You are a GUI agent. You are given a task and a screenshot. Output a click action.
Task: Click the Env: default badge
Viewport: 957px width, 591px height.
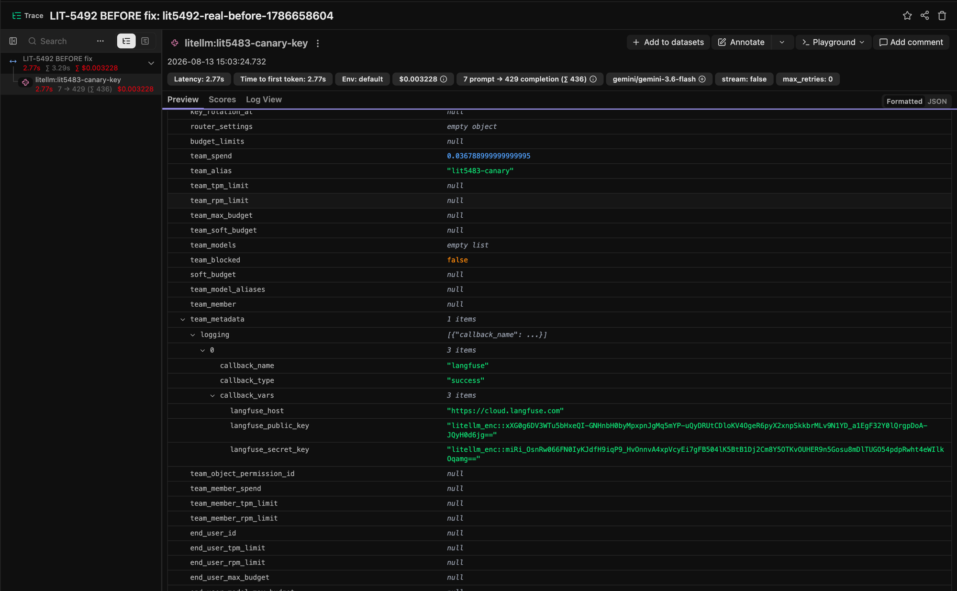coord(362,79)
